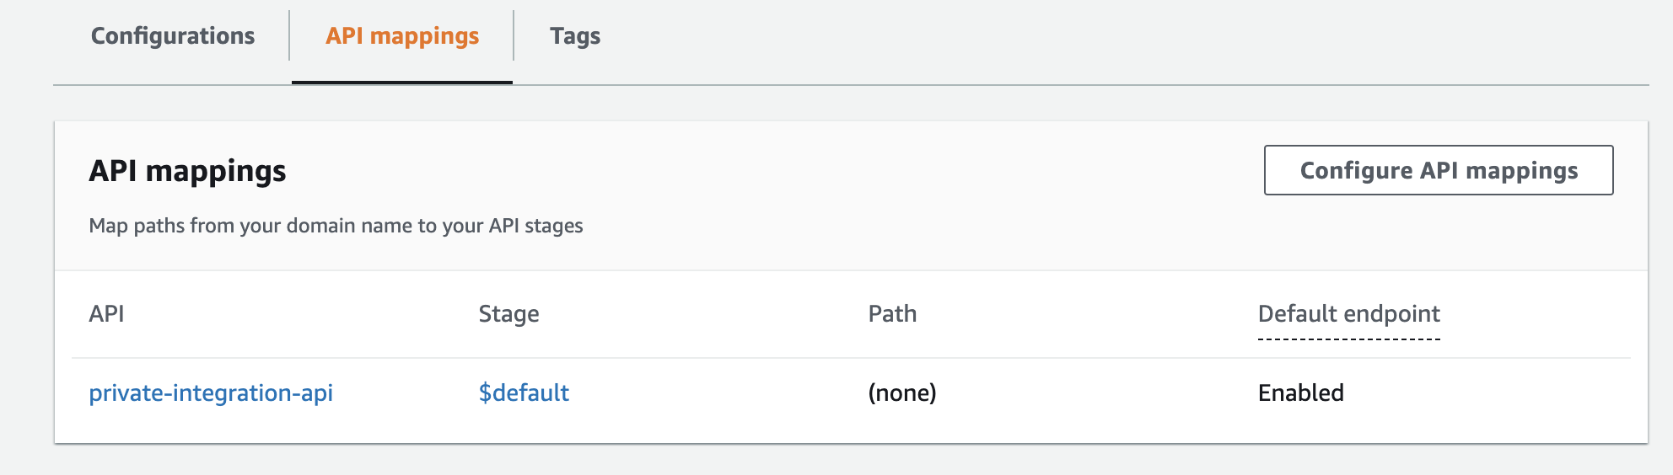This screenshot has width=1673, height=475.
Task: Click the Default endpoint column header
Action: (x=1348, y=313)
